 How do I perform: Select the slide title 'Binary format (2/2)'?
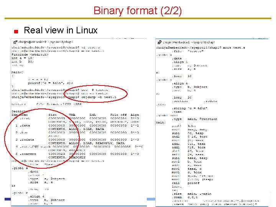pos(138,11)
